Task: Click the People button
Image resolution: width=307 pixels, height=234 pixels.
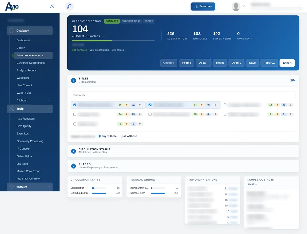Action: coord(186,63)
